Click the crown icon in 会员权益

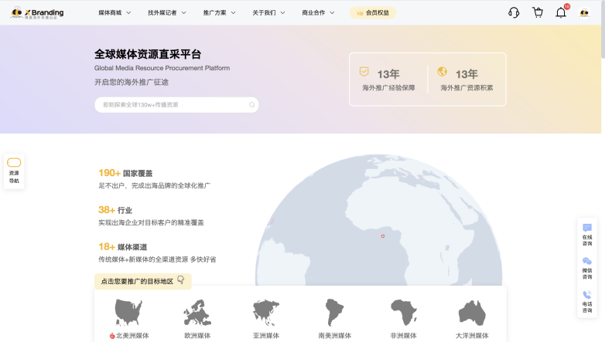click(x=360, y=13)
